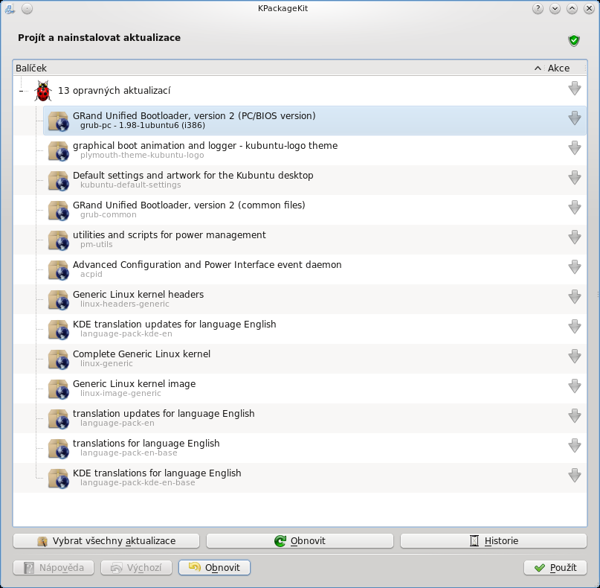This screenshot has height=588, width=600.
Task: Click the 13 opravných aktualizací label
Action: (114, 91)
